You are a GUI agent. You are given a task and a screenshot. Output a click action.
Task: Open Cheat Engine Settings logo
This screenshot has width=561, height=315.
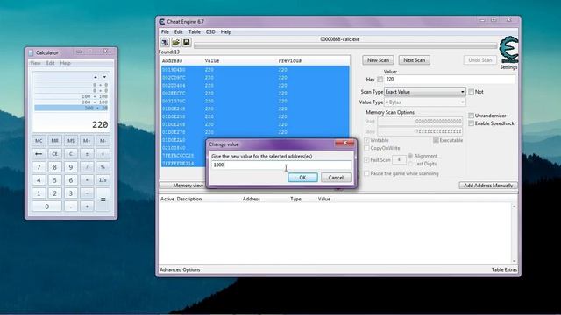[508, 50]
